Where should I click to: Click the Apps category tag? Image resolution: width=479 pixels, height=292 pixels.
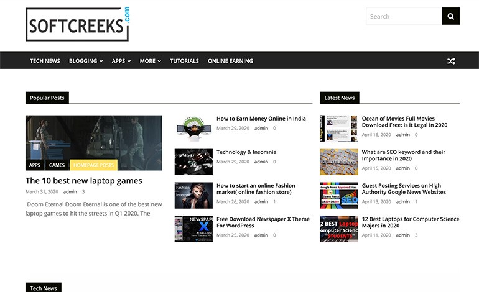click(x=34, y=165)
